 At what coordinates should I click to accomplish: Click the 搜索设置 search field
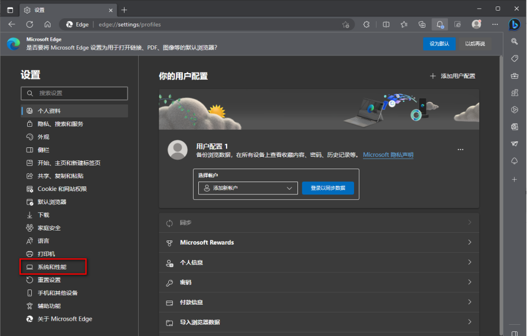click(74, 93)
